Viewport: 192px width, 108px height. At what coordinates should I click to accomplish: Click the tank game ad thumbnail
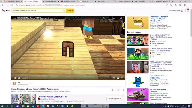coord(138,95)
